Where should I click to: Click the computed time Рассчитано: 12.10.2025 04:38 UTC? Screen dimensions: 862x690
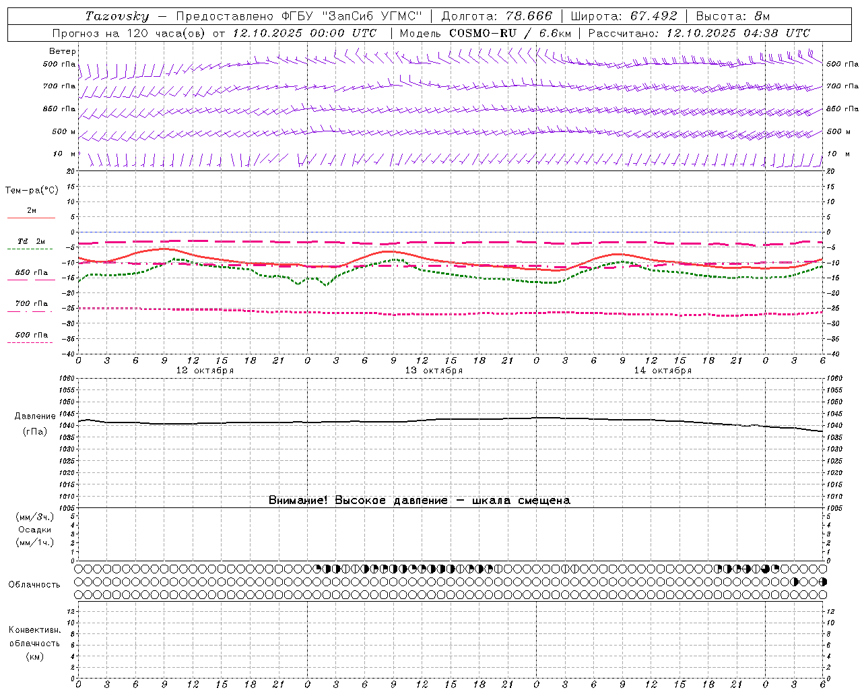(699, 33)
